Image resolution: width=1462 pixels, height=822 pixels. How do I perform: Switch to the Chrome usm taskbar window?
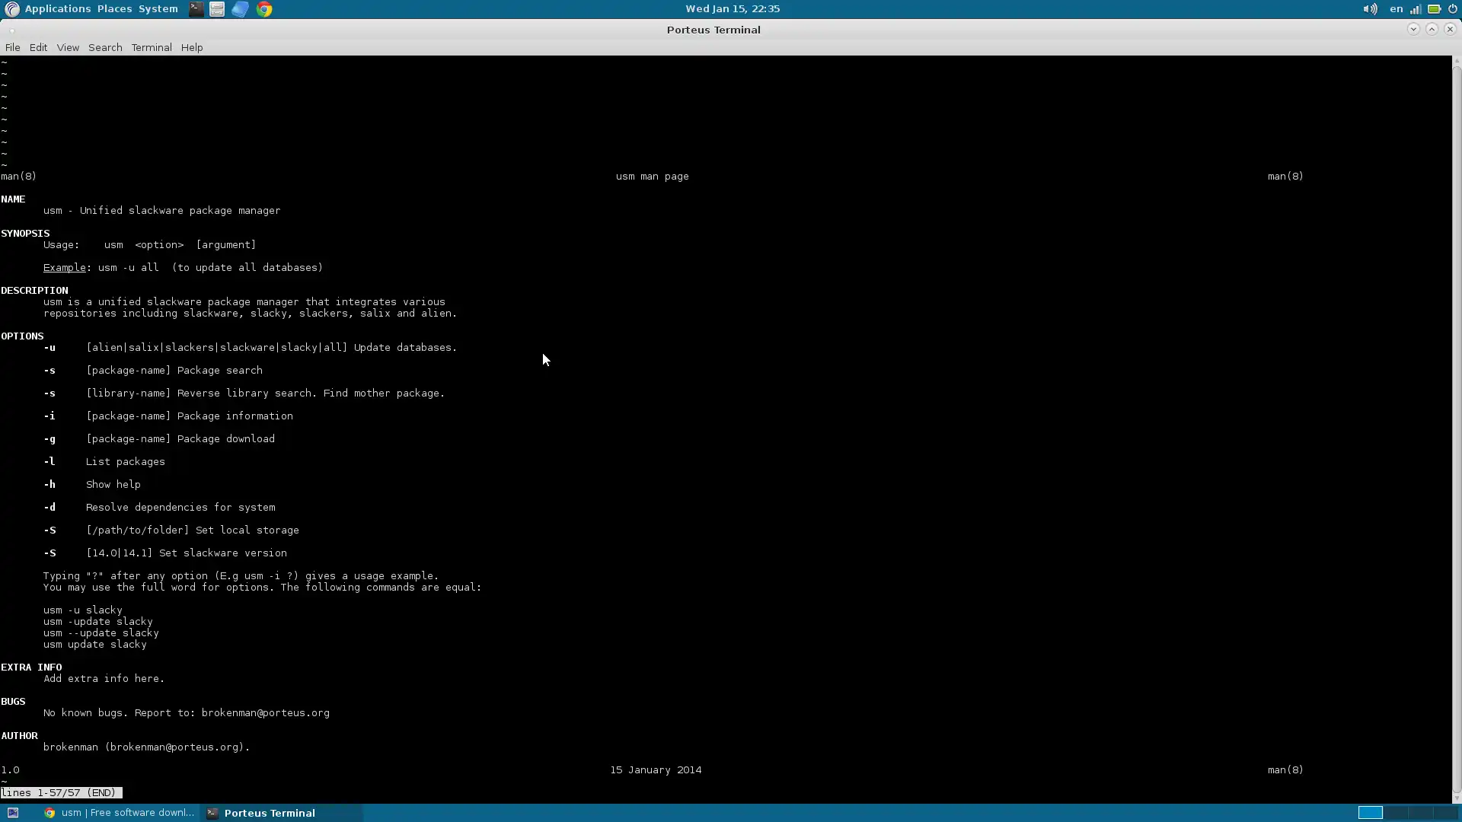point(120,813)
